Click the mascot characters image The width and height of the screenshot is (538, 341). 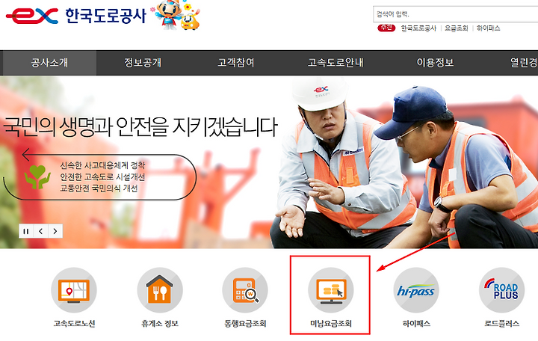pyautogui.click(x=176, y=15)
